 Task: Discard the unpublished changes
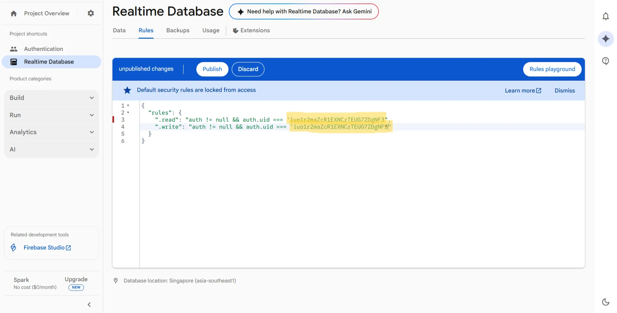pyautogui.click(x=248, y=69)
